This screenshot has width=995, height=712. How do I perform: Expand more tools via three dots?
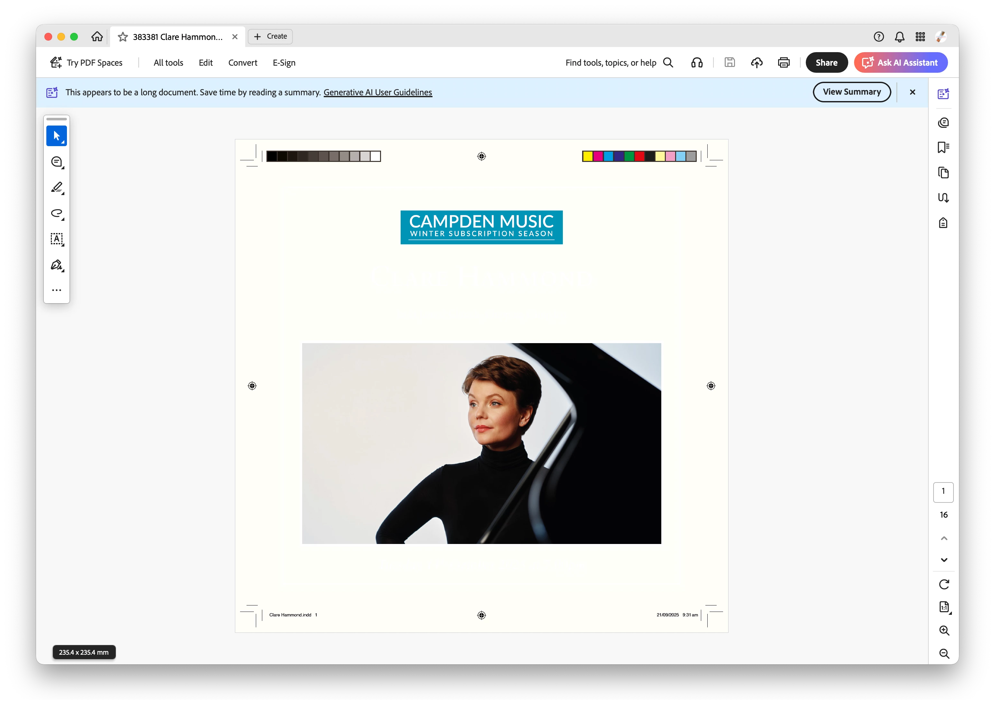click(57, 290)
